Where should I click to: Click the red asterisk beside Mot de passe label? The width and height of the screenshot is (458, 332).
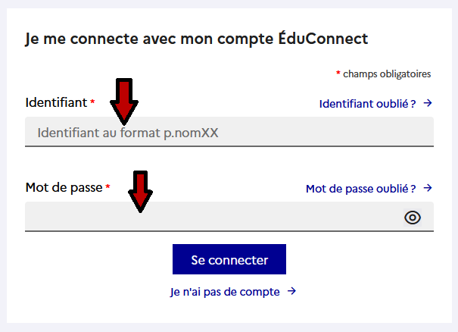tap(107, 187)
